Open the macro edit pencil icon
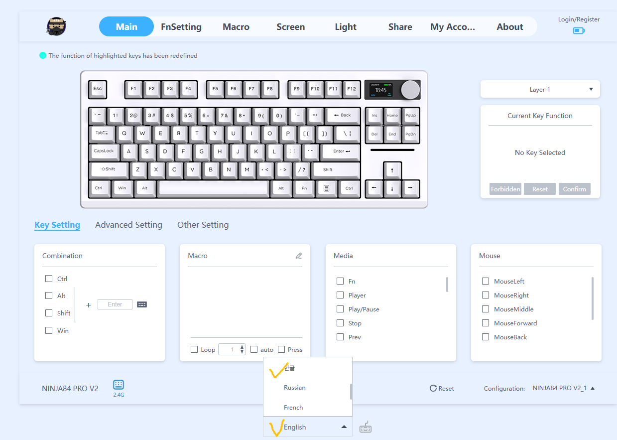Screen dimensions: 617x440 pos(299,256)
